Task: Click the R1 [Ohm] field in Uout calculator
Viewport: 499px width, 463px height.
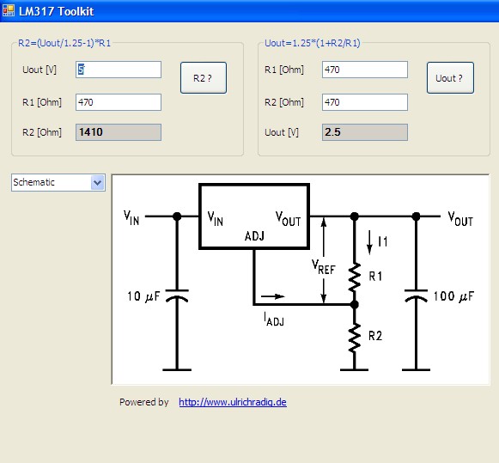Action: pos(365,70)
